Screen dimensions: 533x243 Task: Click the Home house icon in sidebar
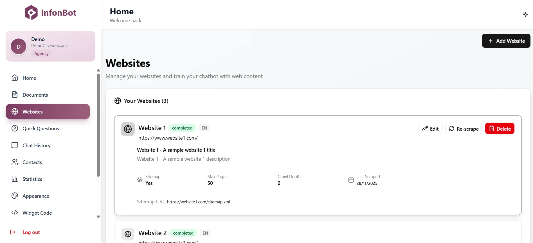(x=15, y=78)
